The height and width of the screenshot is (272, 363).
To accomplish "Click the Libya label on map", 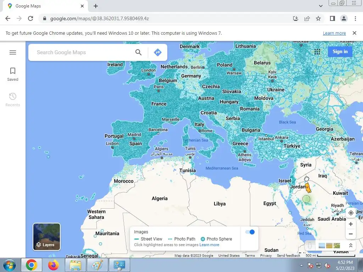I will pos(219,204).
